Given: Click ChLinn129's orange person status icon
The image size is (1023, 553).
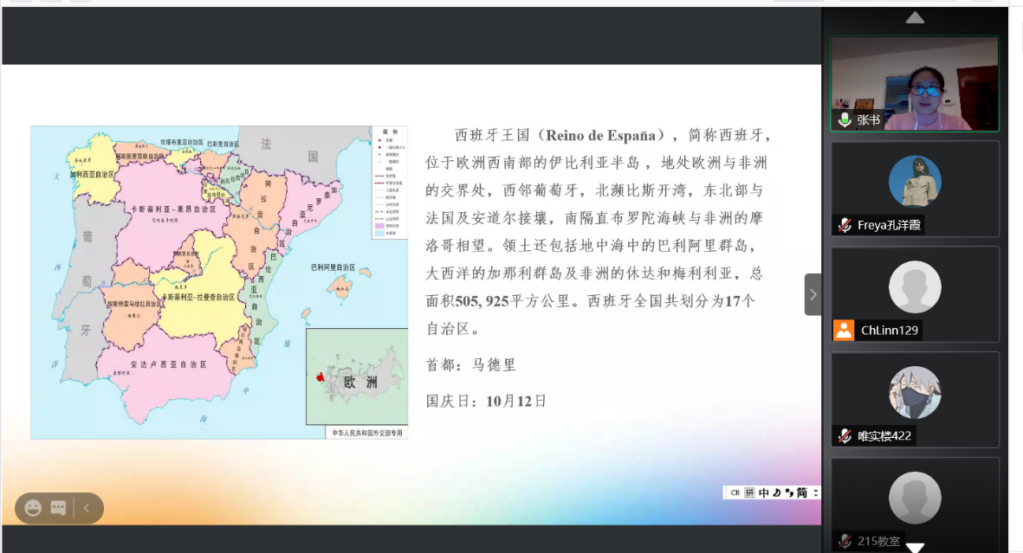Looking at the screenshot, I should pos(844,331).
